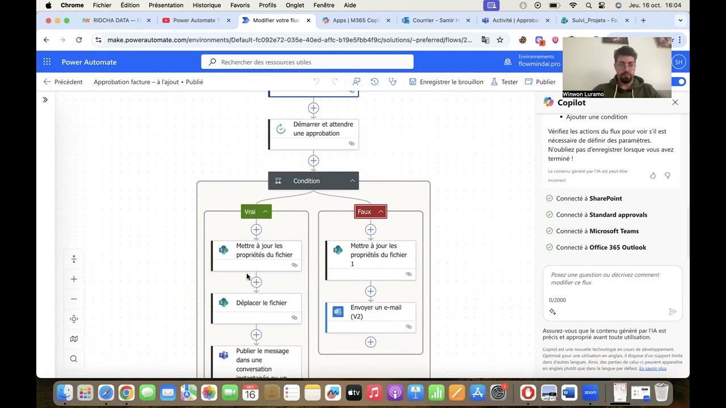This screenshot has width=726, height=408.
Task: Click the undo arrow in the flow toolbar
Action: tap(316, 82)
